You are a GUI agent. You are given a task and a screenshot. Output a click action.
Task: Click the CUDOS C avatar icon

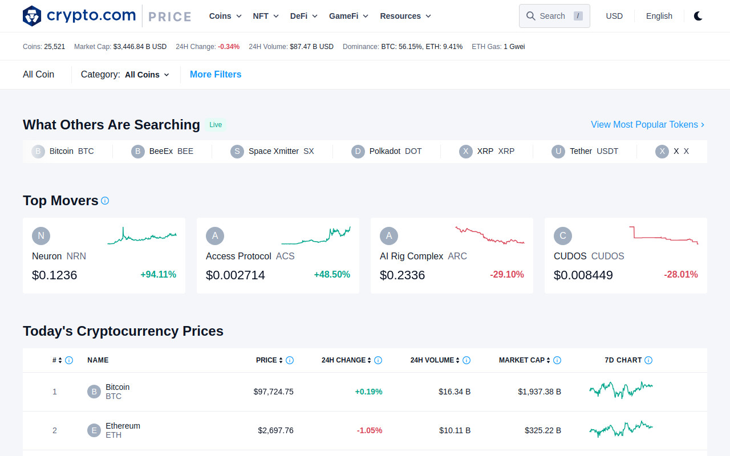tap(563, 236)
